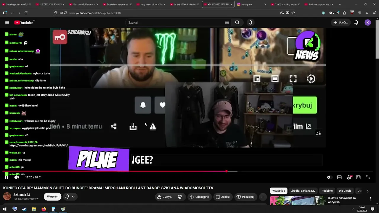Screen dimensions: 379x213
Task: Open the browser application hamburger menu
Action: (374, 13)
